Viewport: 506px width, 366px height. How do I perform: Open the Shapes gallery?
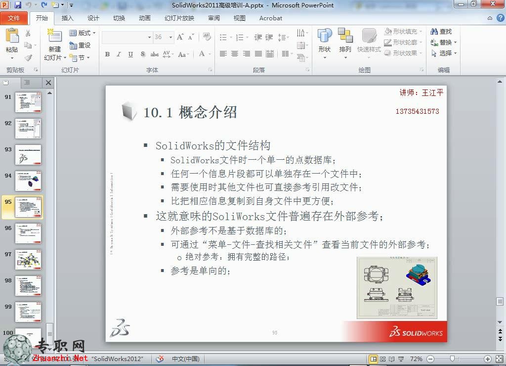325,44
